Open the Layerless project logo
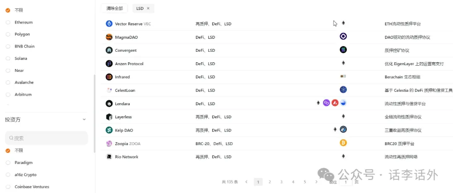The height and width of the screenshot is (193, 453). tap(109, 117)
